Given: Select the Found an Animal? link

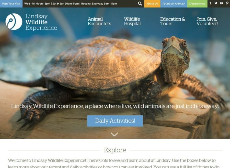Looking at the screenshot, I should pyautogui.click(x=174, y=4).
